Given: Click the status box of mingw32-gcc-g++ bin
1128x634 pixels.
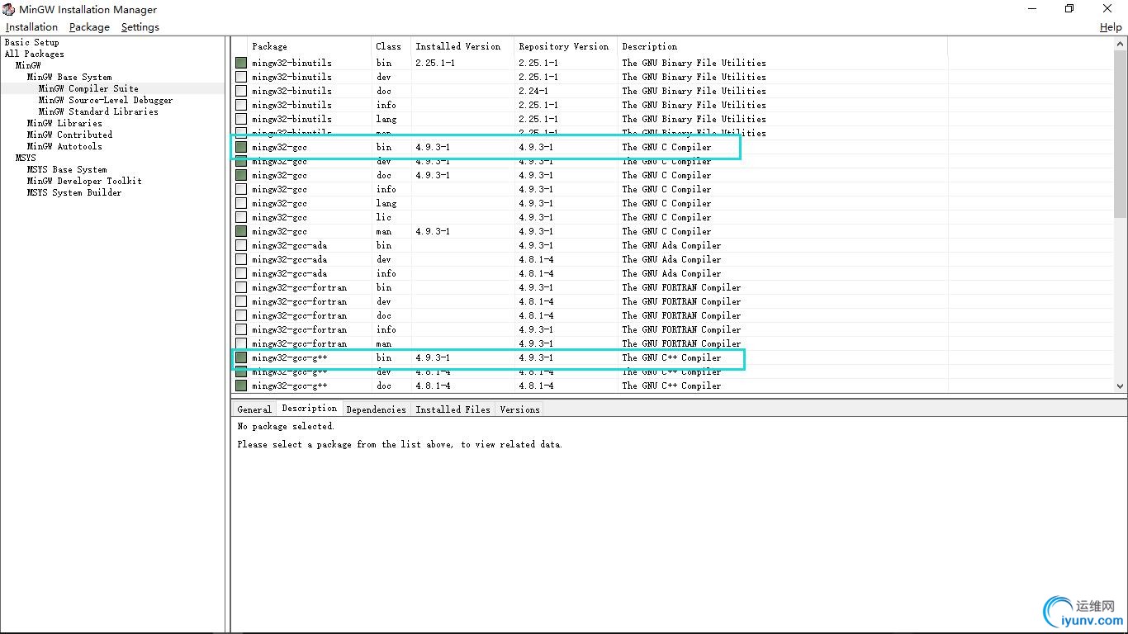Looking at the screenshot, I should [x=241, y=357].
